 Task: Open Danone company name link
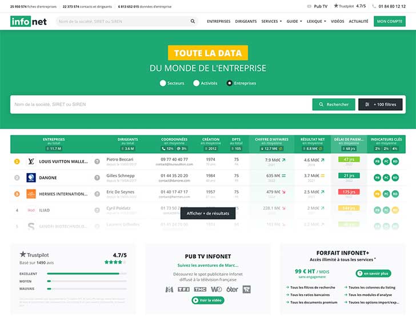pyautogui.click(x=48, y=178)
